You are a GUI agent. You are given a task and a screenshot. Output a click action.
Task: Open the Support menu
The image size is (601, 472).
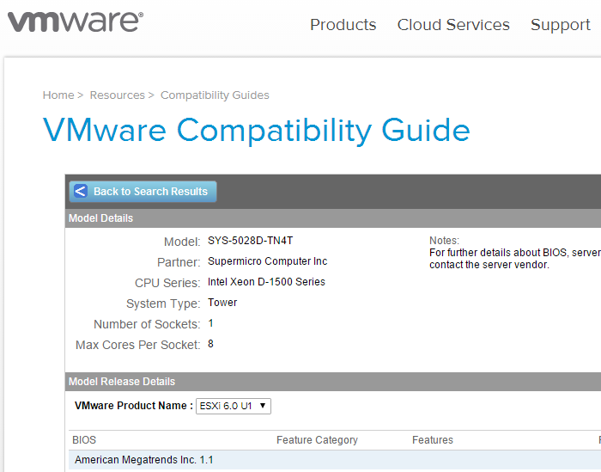[x=560, y=25]
